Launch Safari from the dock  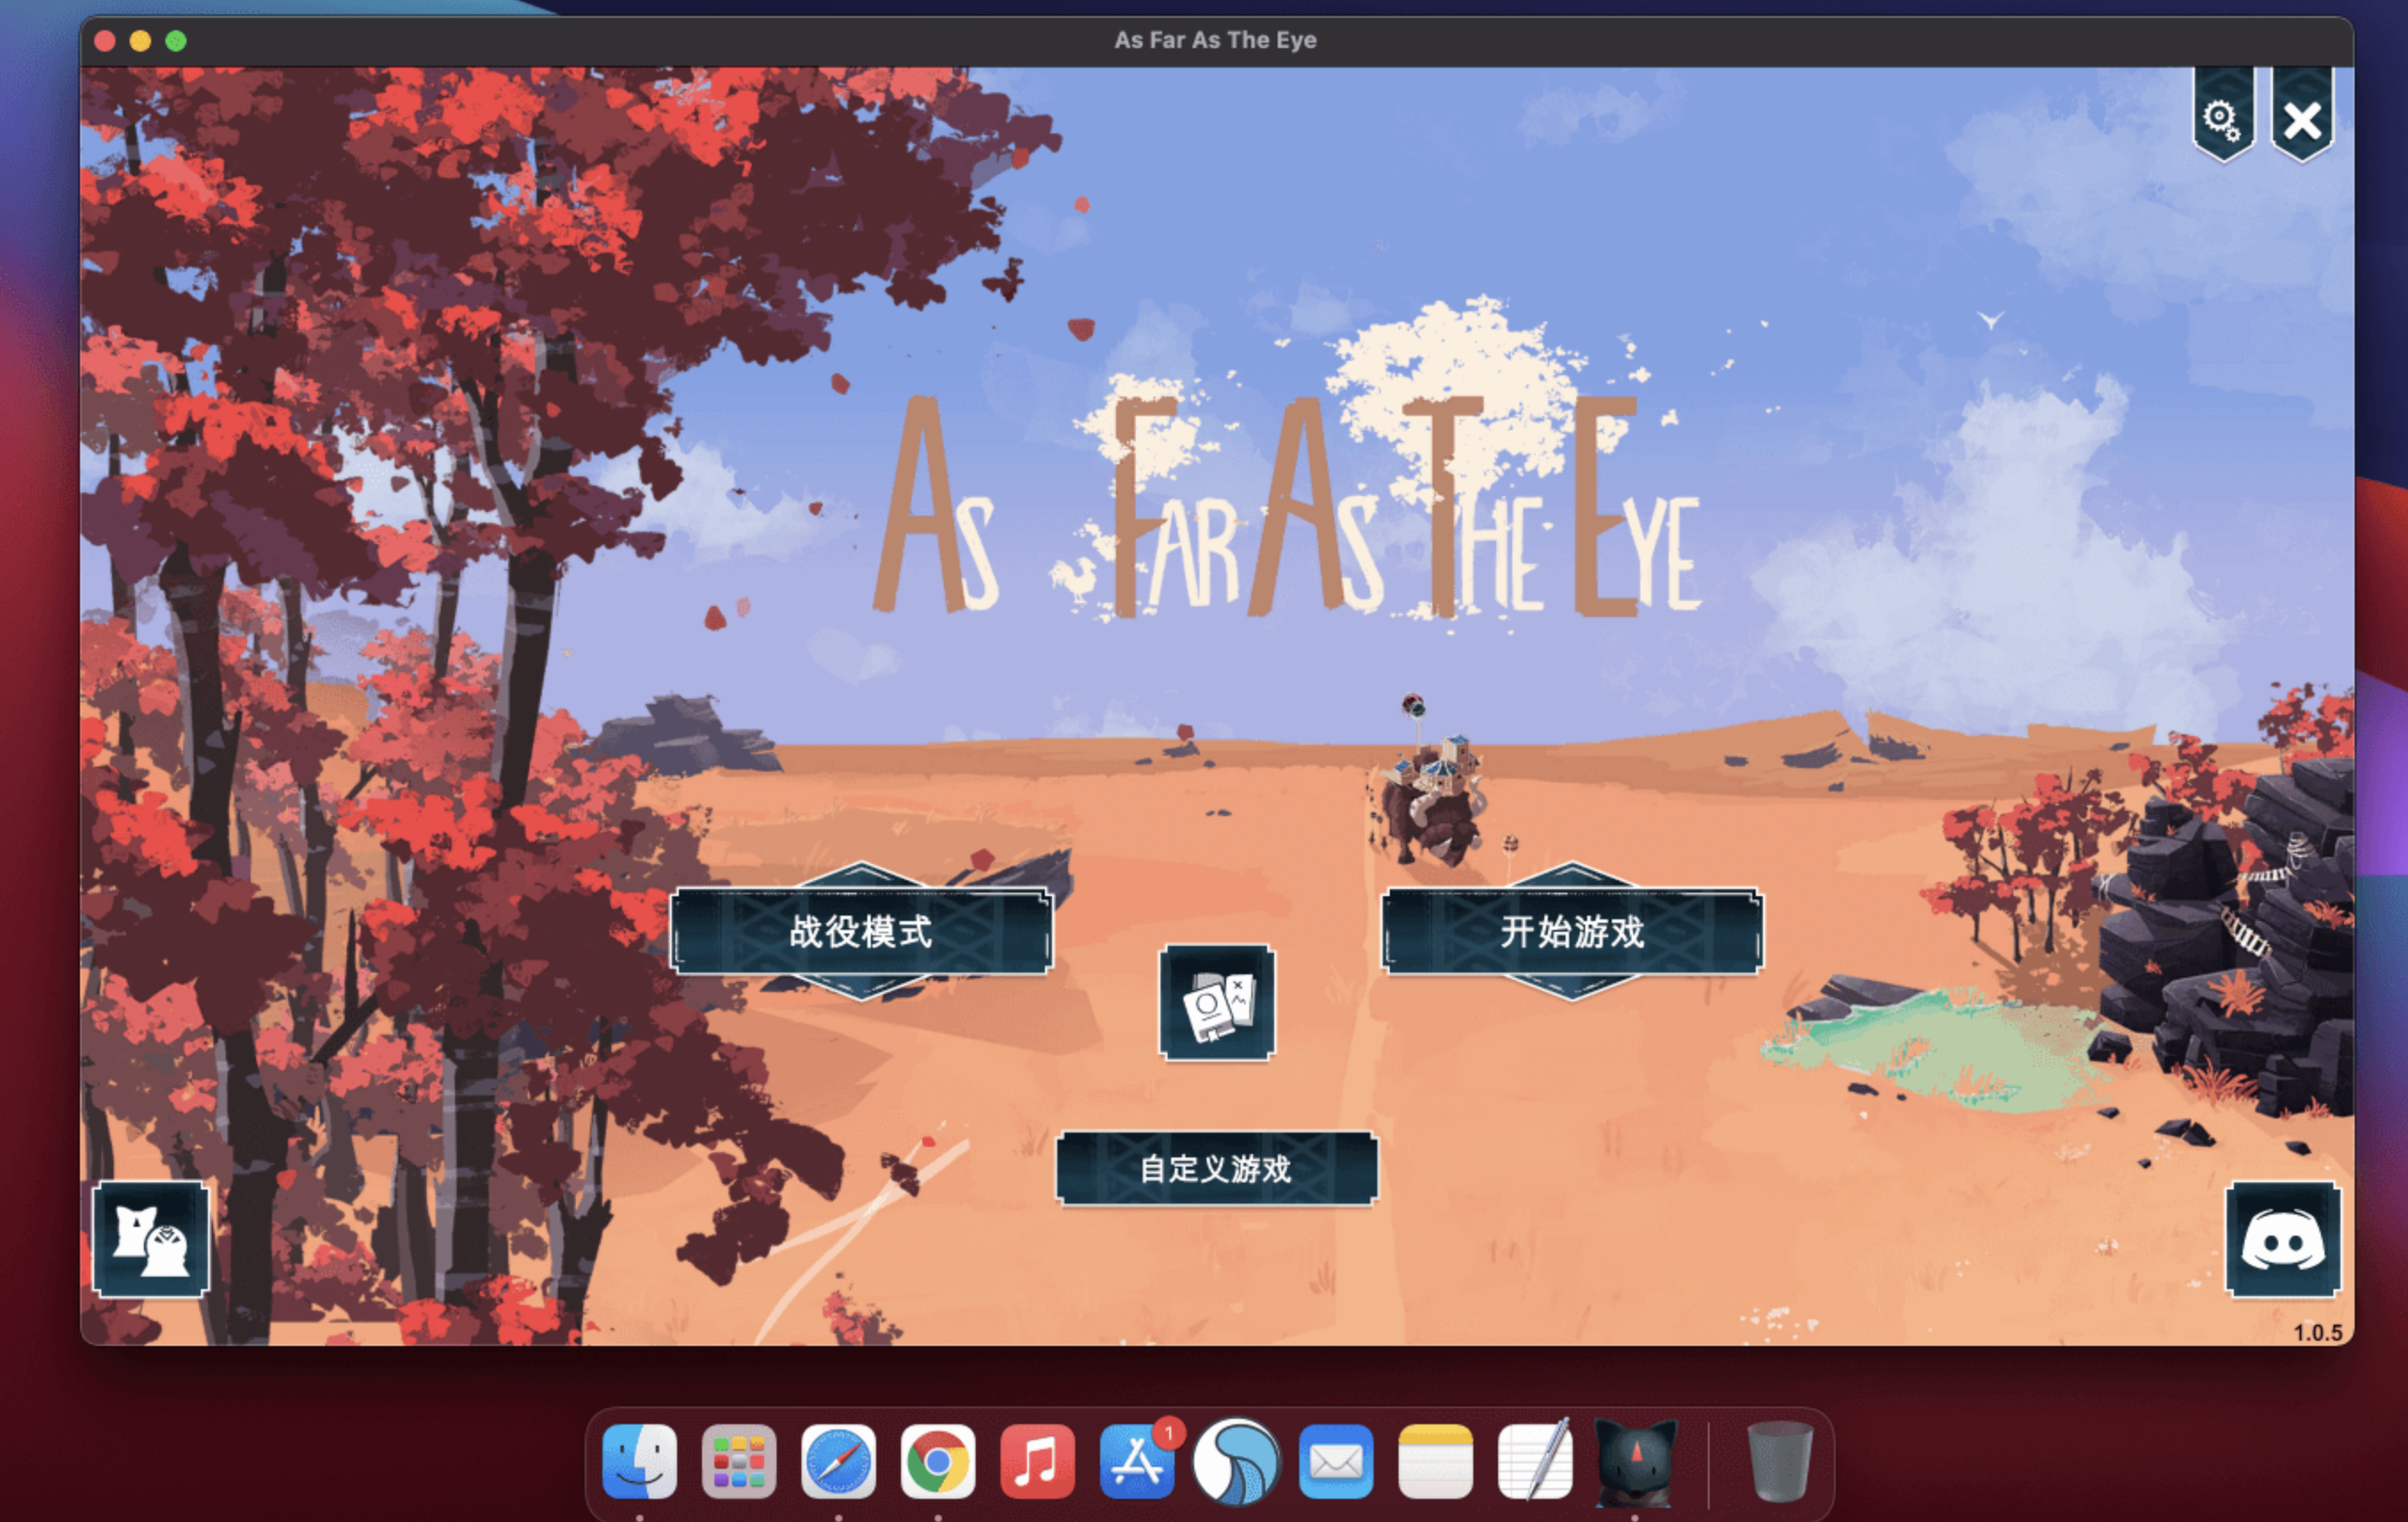pos(838,1461)
